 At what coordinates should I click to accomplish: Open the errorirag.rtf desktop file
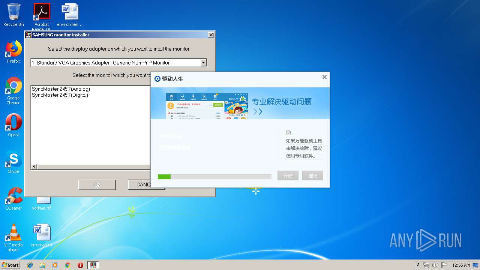(42, 235)
